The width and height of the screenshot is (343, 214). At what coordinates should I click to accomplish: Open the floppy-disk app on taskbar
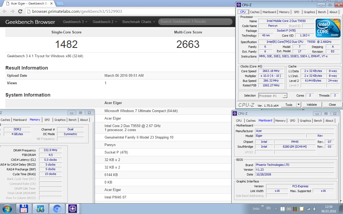click(24, 209)
